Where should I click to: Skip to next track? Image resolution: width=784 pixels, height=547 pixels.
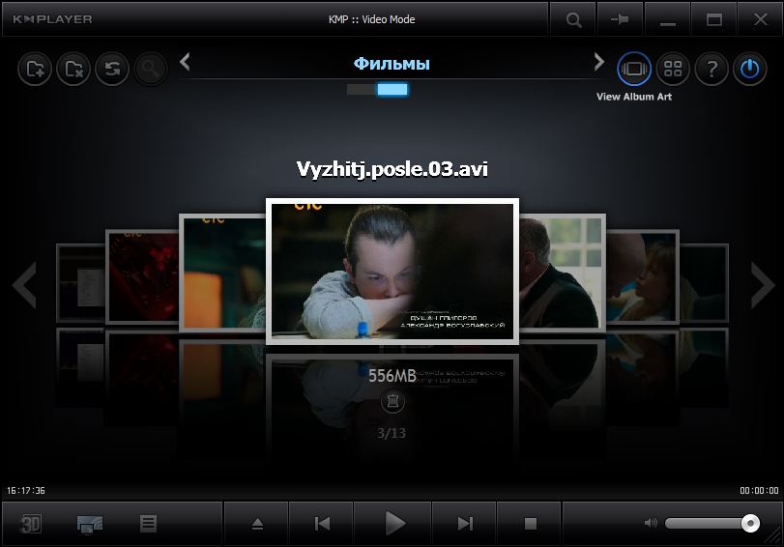464,524
